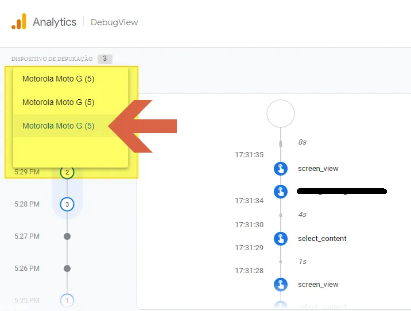The image size is (411, 311).
Task: Click the touch icon beside the redacted event
Action: pyautogui.click(x=281, y=192)
